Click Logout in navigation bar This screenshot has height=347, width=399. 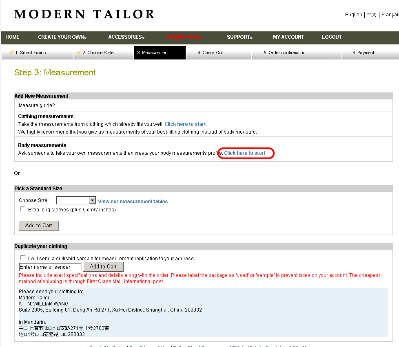pos(331,37)
